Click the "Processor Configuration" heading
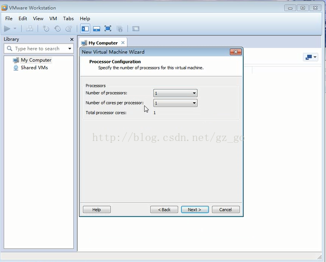 tap(115, 62)
